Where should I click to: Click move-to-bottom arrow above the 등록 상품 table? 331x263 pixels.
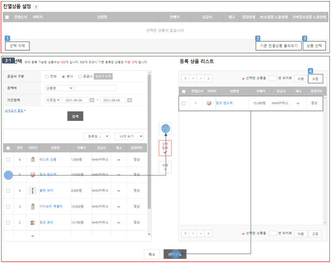(185, 78)
